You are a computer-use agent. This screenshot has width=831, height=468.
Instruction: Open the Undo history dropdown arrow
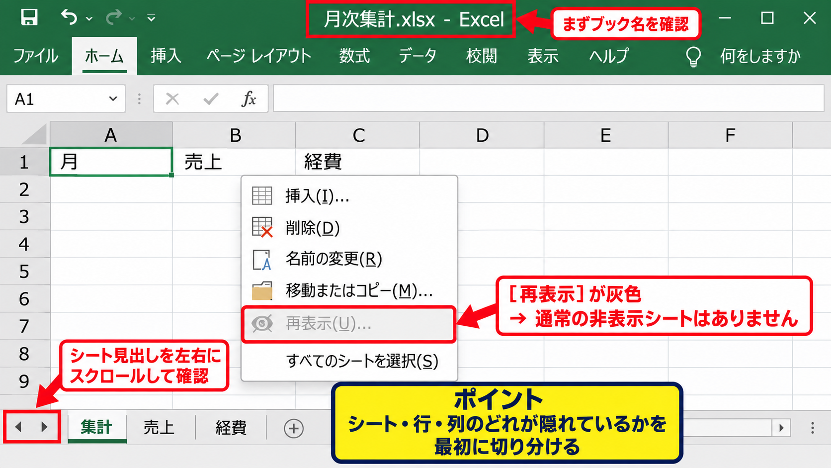[x=89, y=19]
